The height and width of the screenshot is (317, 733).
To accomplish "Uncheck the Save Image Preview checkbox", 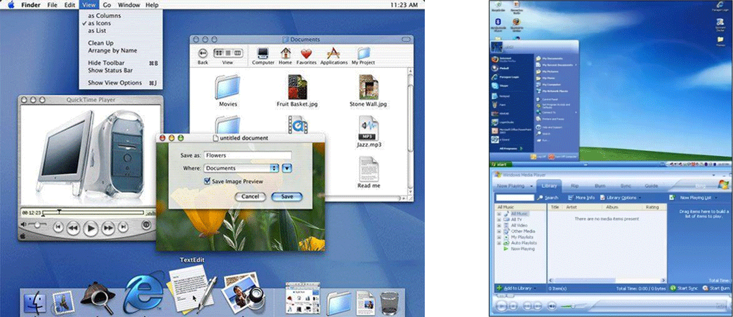I will coord(207,181).
